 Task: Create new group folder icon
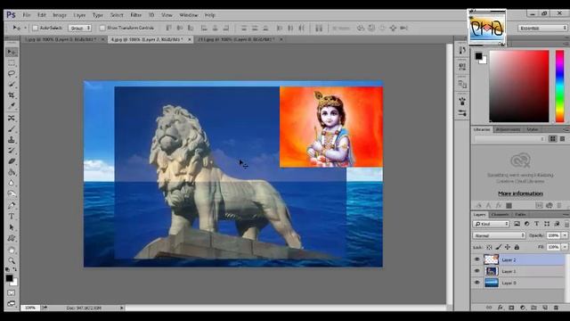(x=533, y=308)
